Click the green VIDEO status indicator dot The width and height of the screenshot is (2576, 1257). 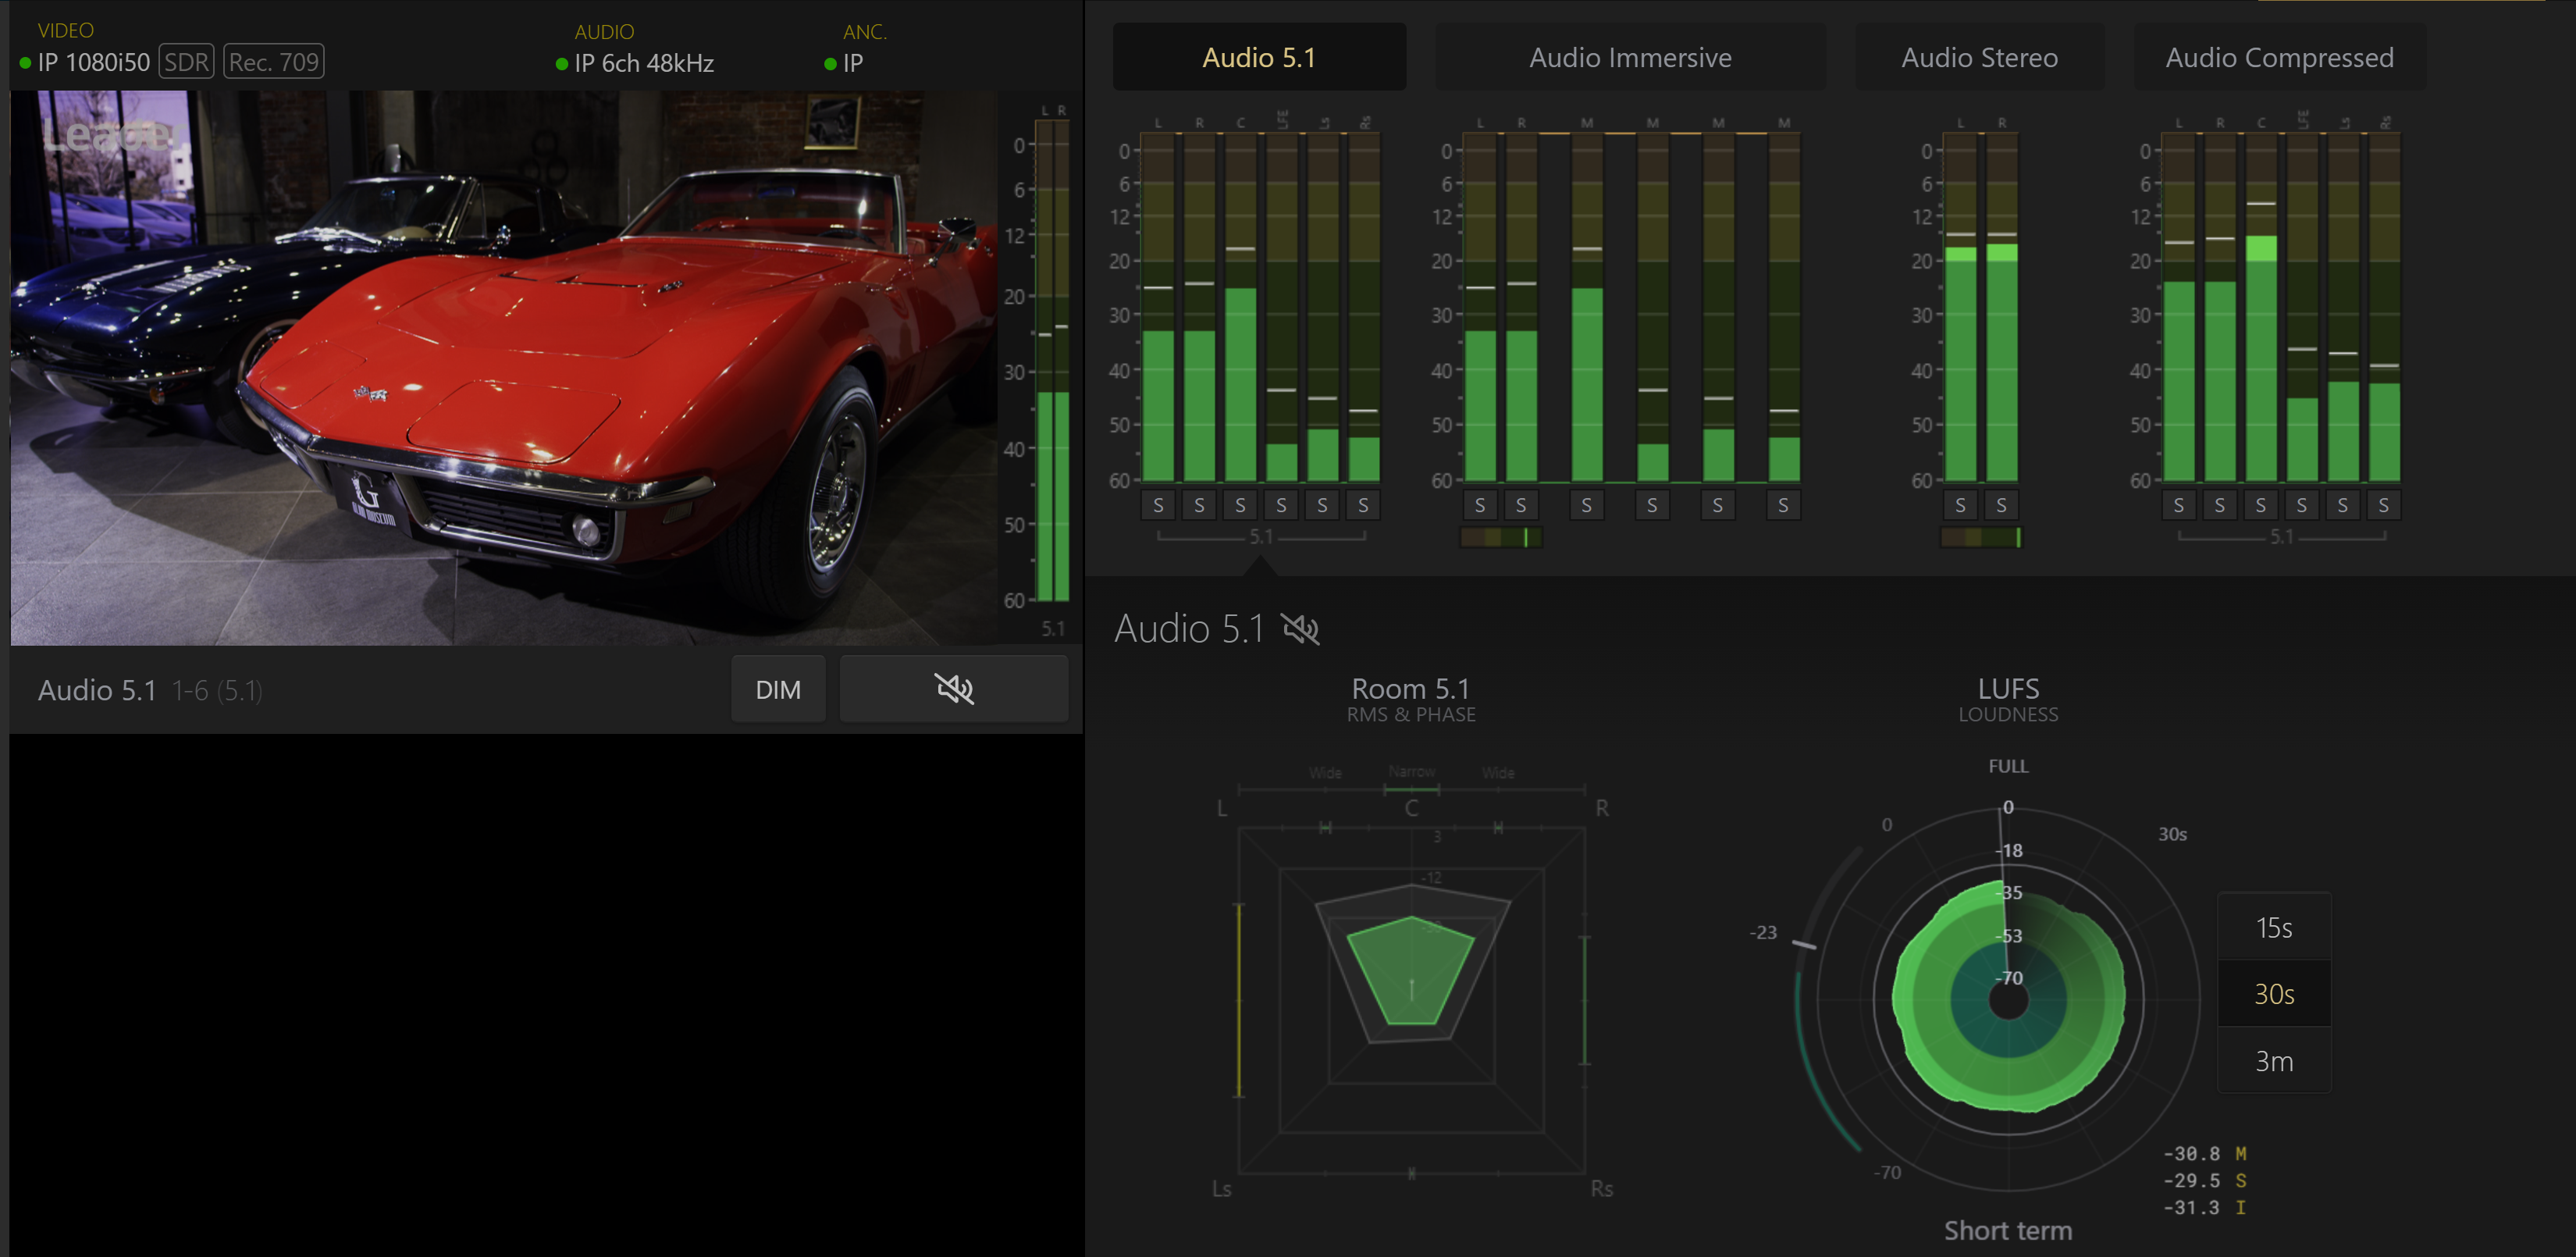click(x=25, y=63)
